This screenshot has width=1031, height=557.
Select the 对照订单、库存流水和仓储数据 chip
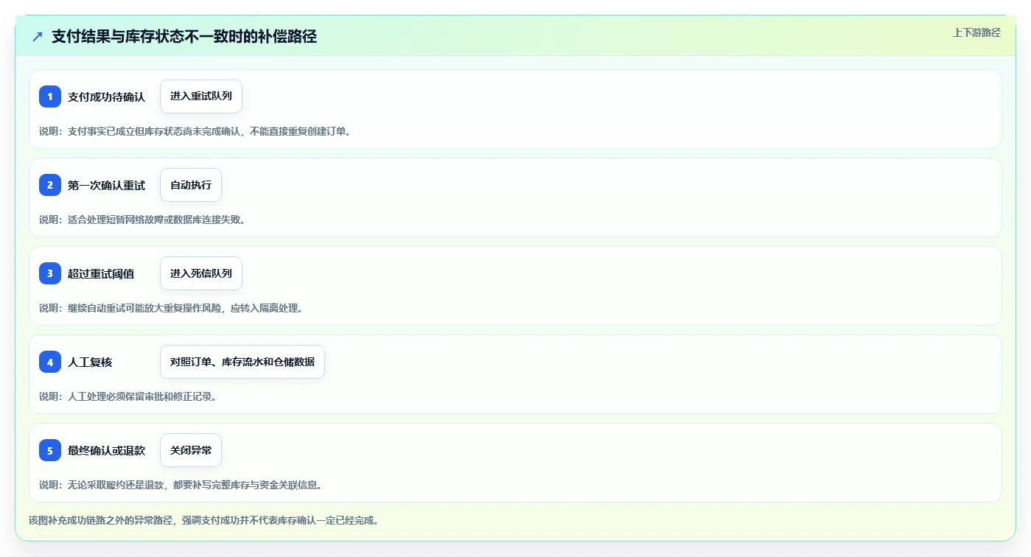(242, 362)
